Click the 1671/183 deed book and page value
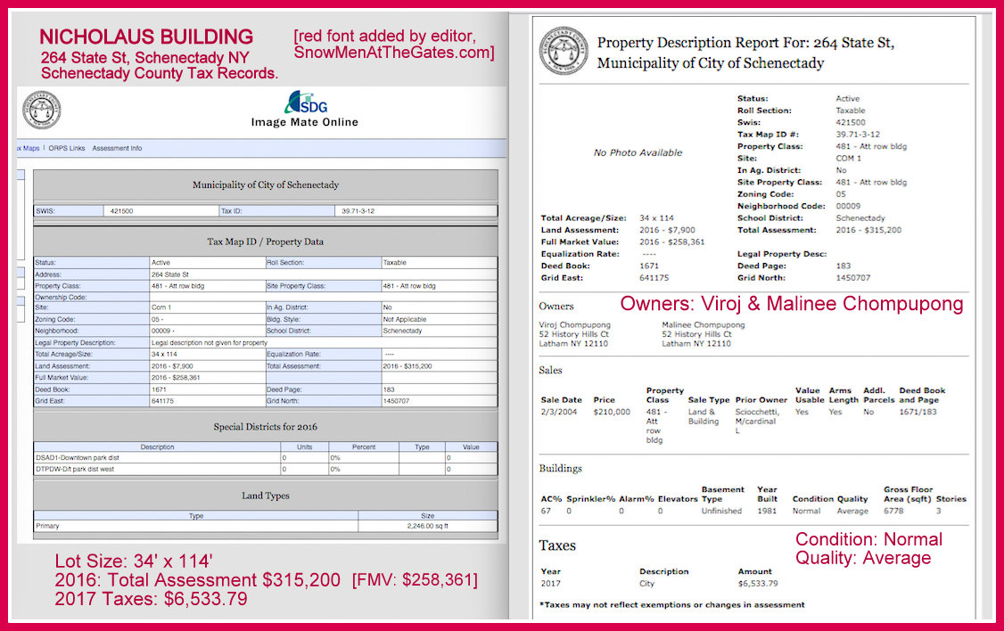 click(917, 412)
